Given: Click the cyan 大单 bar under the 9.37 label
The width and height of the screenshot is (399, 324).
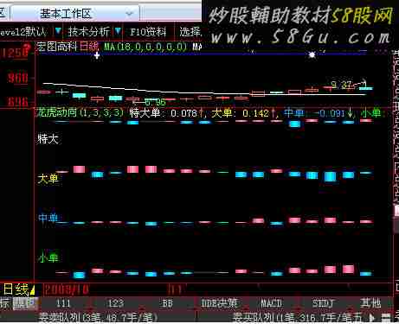Looking at the screenshot, I should pyautogui.click(x=331, y=176).
